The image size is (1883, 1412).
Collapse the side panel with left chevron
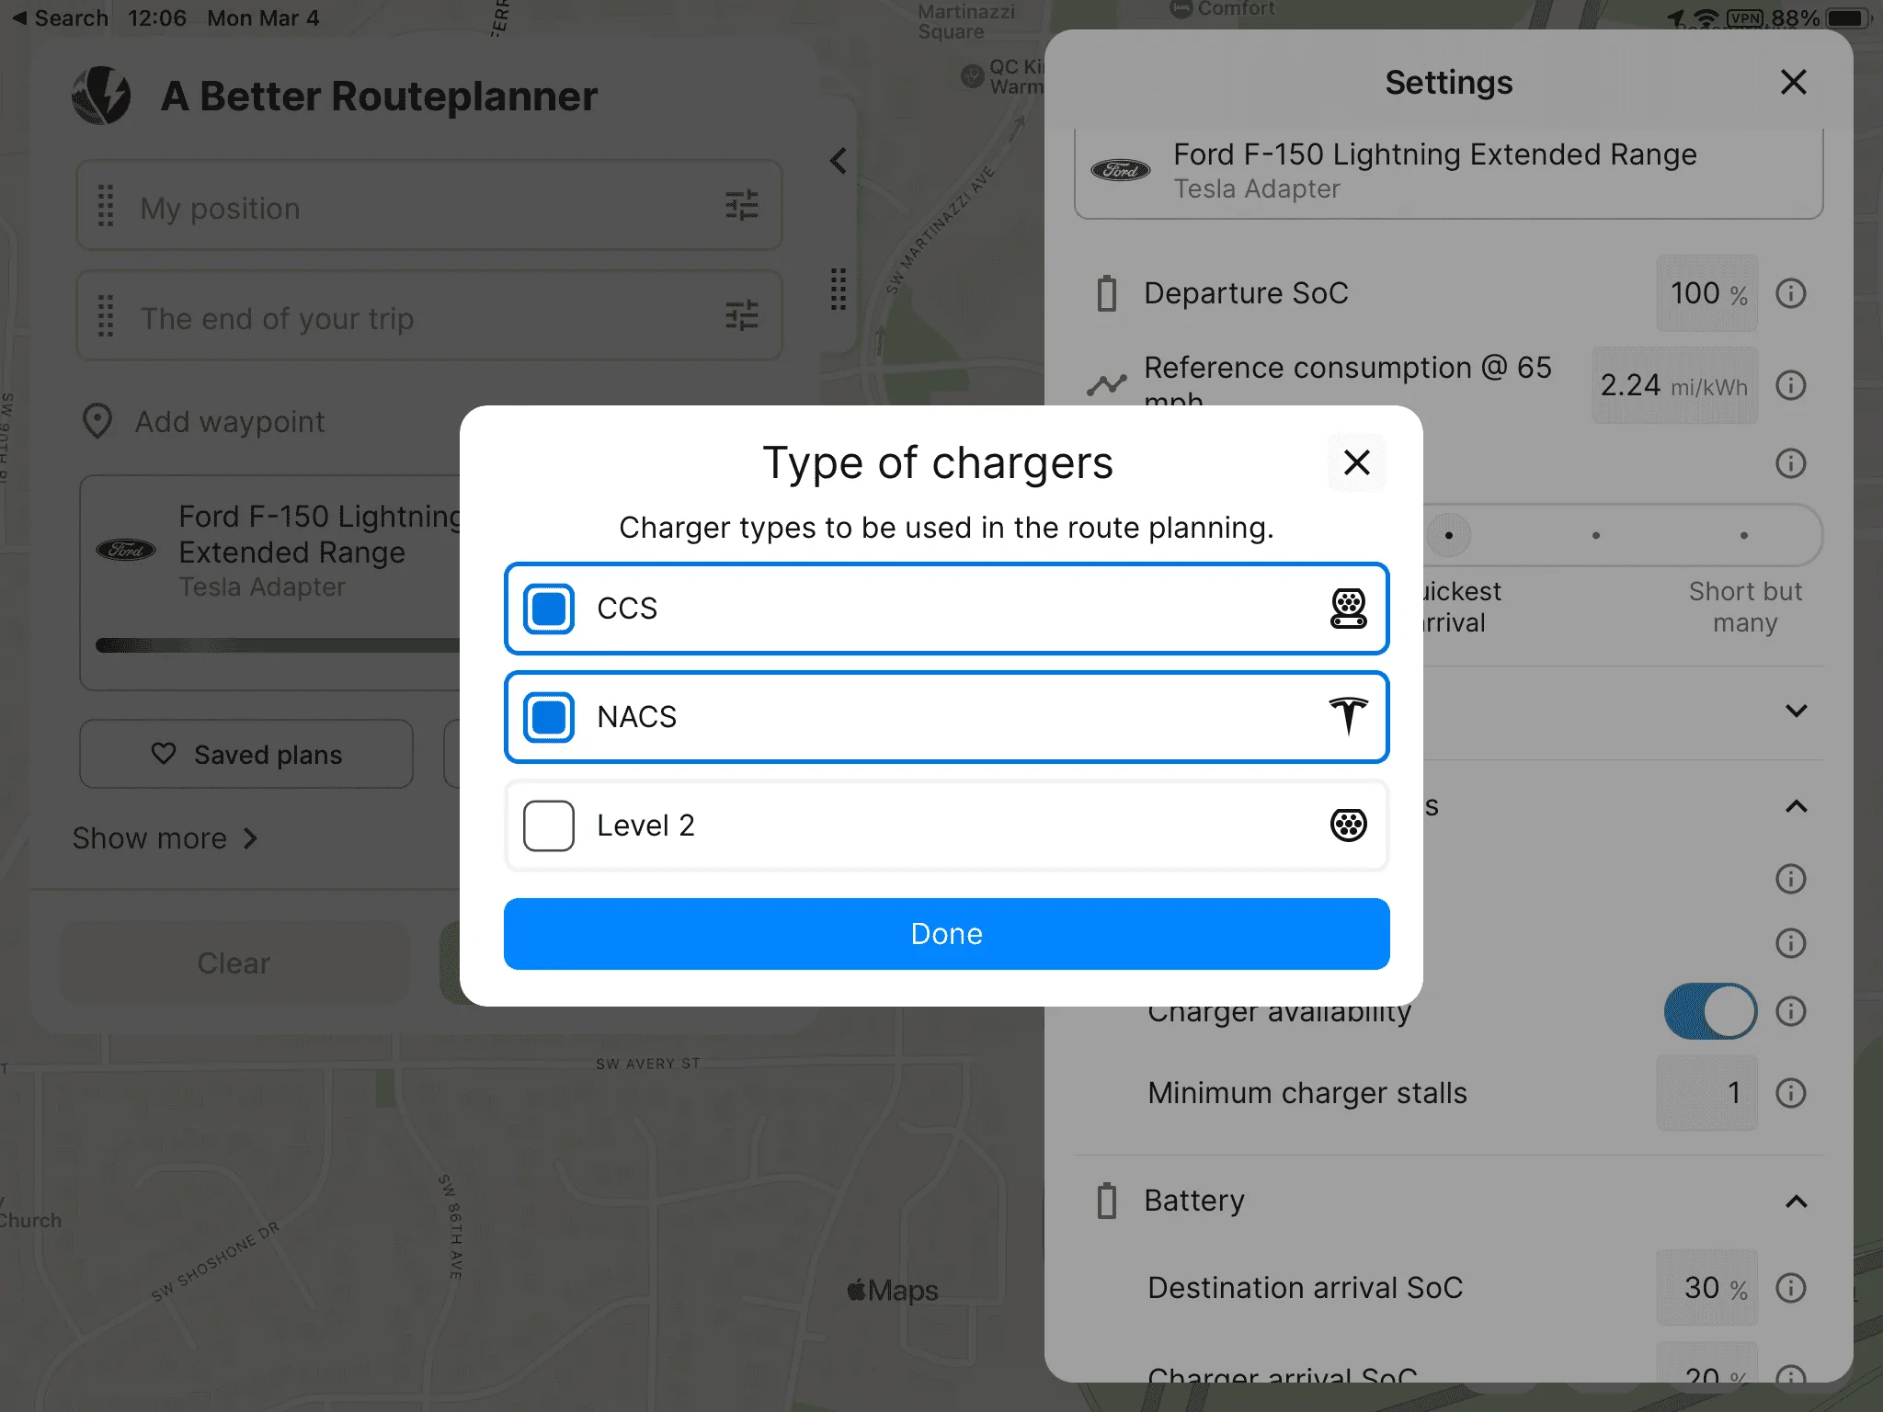(838, 161)
